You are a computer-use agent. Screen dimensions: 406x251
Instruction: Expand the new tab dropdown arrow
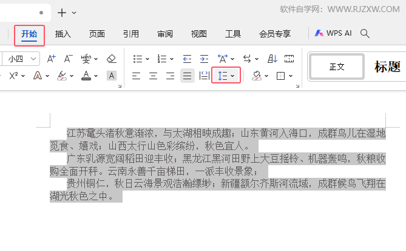pos(74,13)
